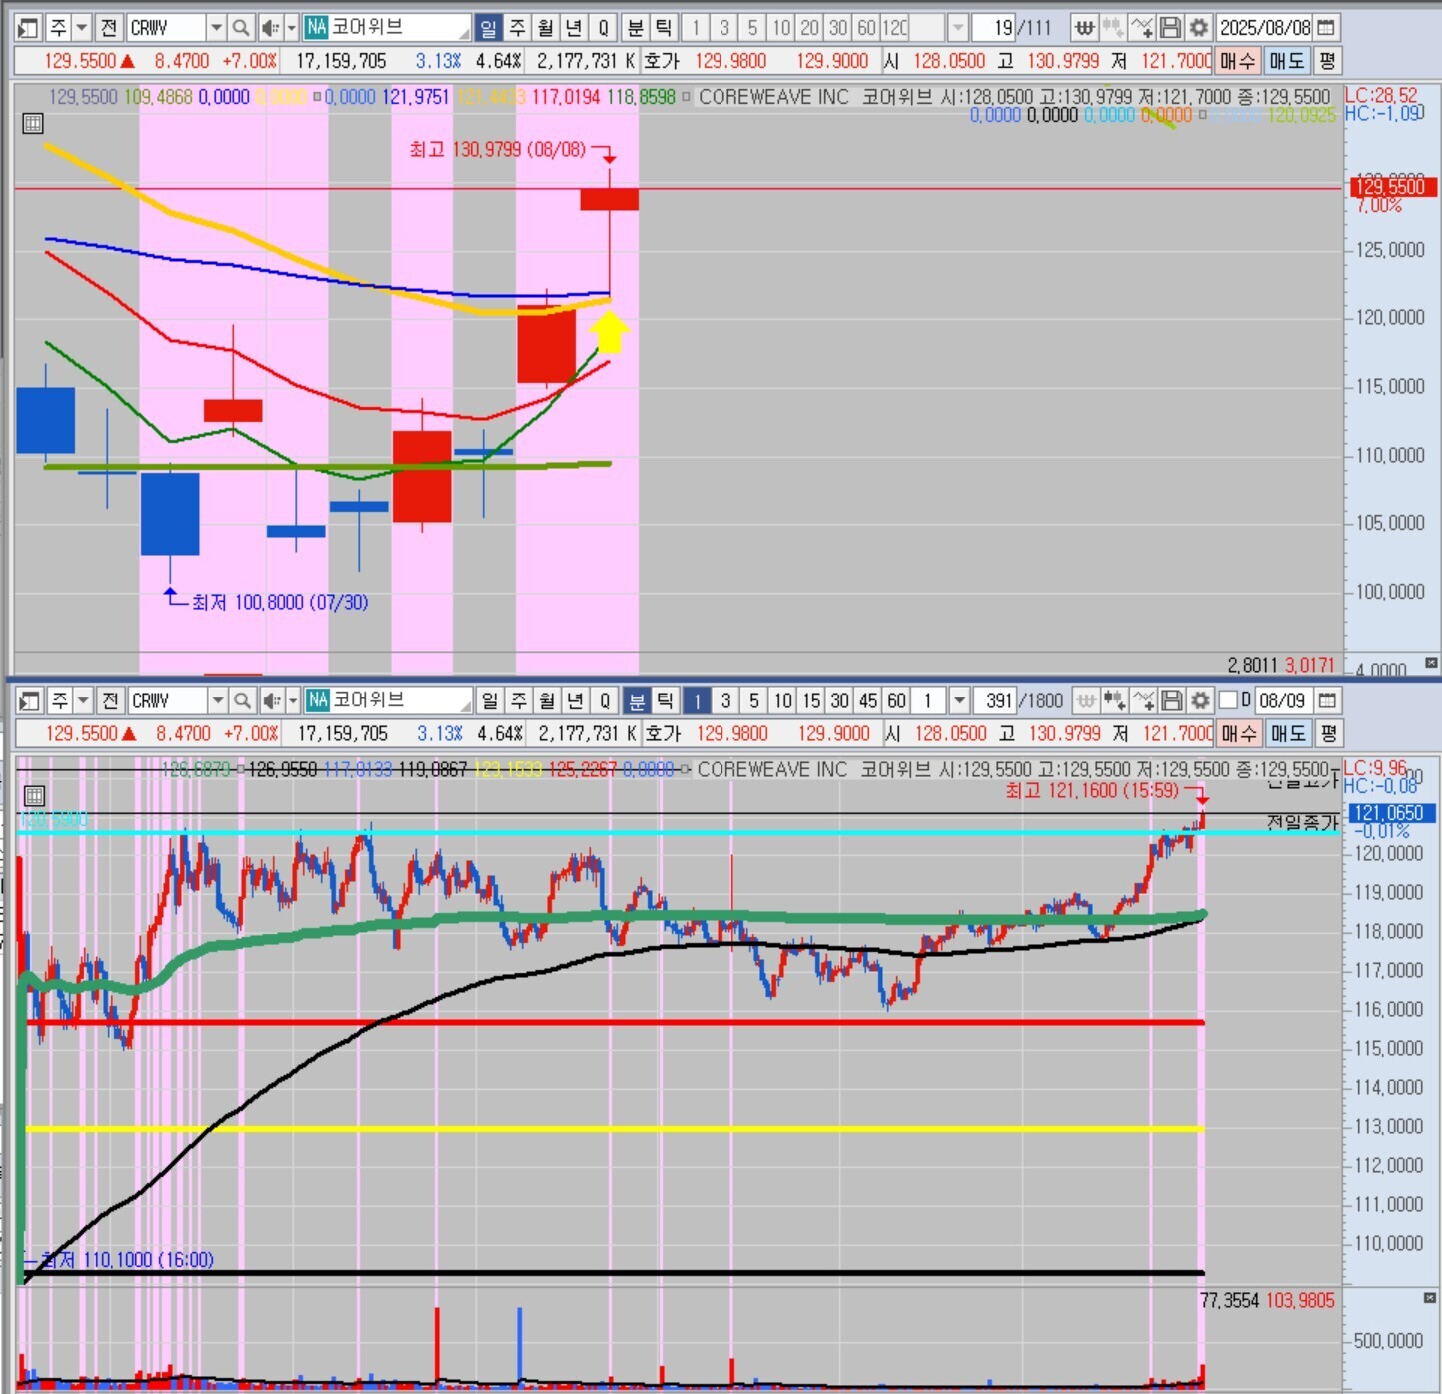Select the 월 (monthly) period in upper chart
Screen dimensions: 1442x1394
(545, 27)
